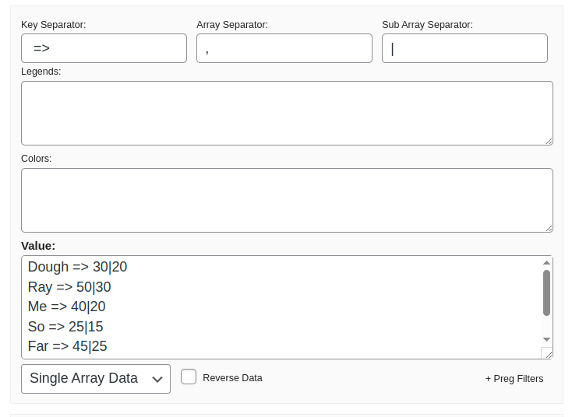This screenshot has height=417, width=572.
Task: Click the 'Far => 45|25' line
Action: point(68,346)
